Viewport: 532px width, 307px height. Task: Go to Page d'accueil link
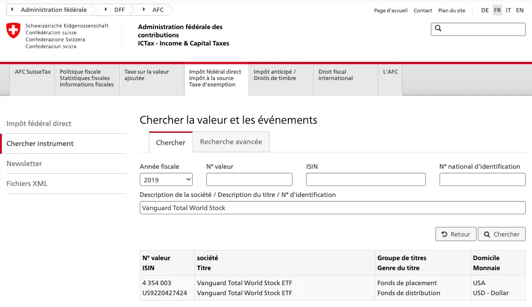[x=390, y=10]
